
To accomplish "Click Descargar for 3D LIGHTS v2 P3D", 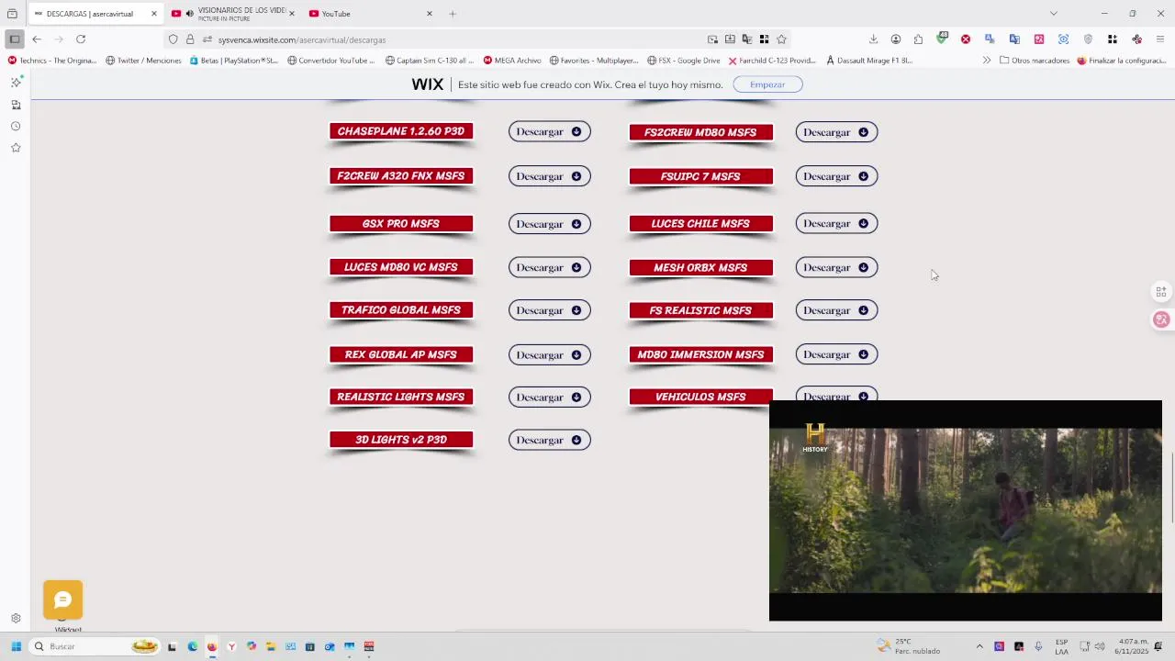I will click(549, 440).
